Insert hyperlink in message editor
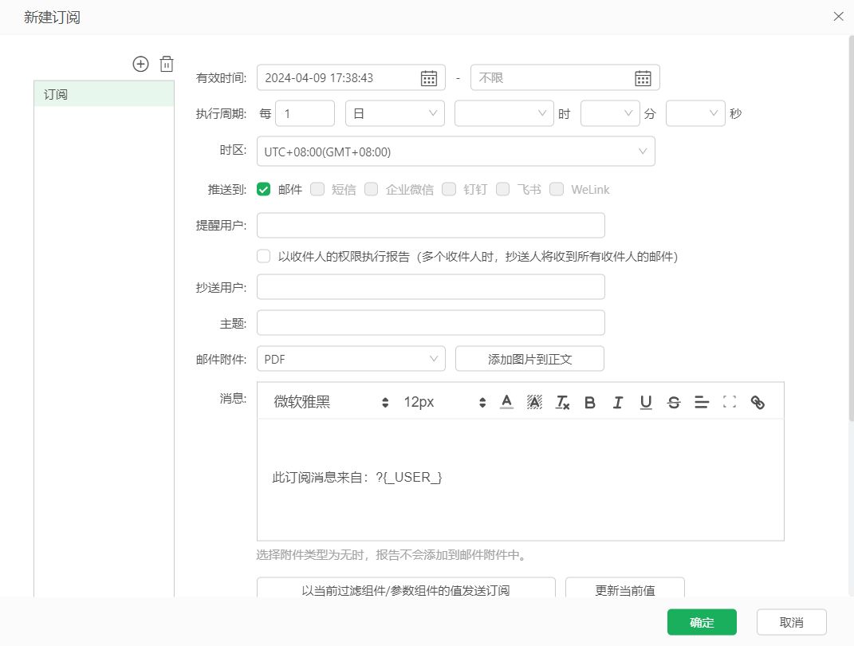Viewport: 854px width, 646px height. tap(758, 402)
